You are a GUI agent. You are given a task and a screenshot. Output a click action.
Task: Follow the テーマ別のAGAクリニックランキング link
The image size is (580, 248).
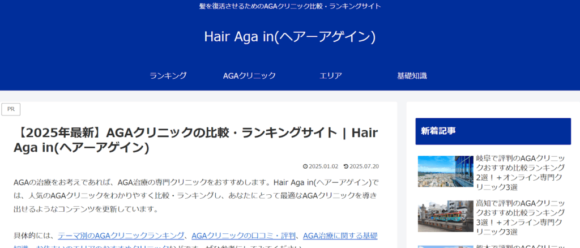121,236
